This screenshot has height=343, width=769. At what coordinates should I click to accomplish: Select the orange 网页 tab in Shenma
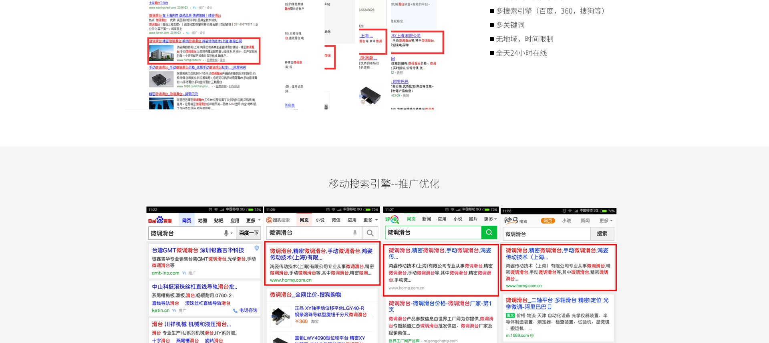(548, 221)
